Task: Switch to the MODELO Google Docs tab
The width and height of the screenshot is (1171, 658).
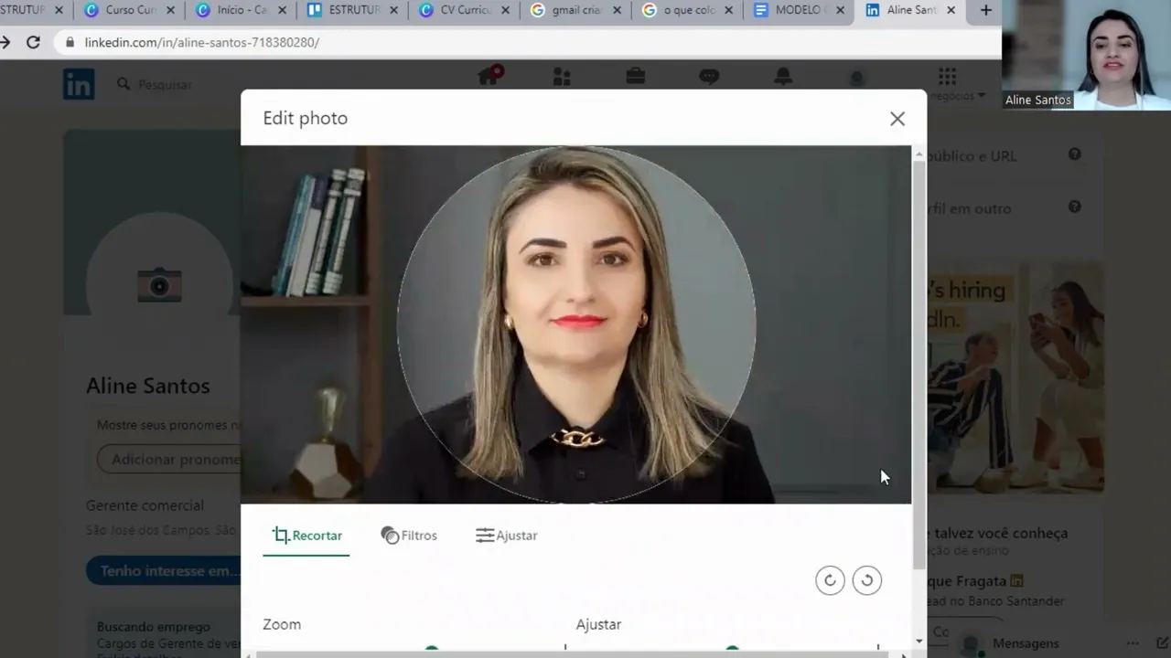Action: click(800, 10)
